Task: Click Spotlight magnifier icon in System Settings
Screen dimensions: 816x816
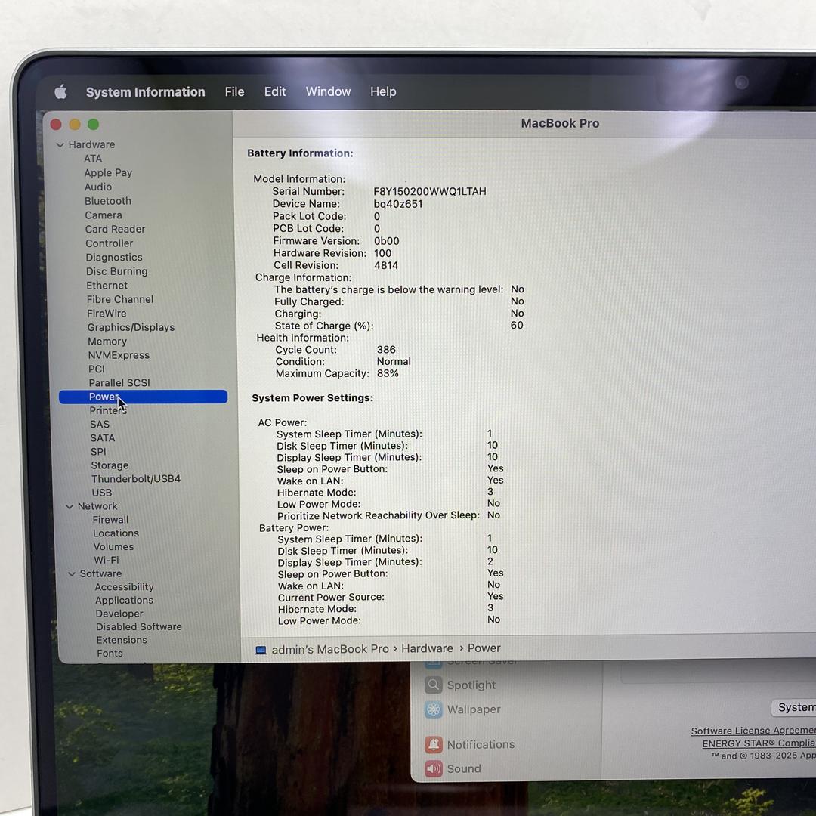Action: 433,685
